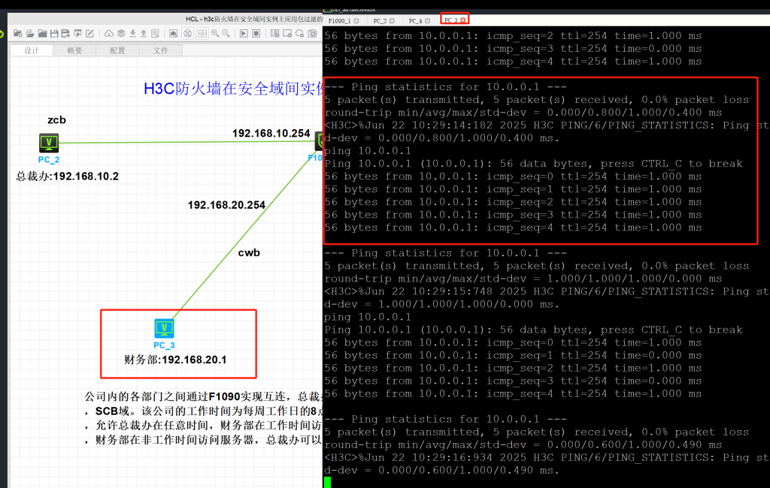Screen dimensions: 770x488
Task: Click the stacked layers icon in the toolbar
Action: click(x=121, y=33)
